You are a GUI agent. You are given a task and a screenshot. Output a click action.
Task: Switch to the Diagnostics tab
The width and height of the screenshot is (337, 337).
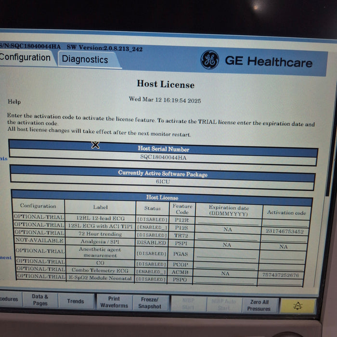click(85, 60)
